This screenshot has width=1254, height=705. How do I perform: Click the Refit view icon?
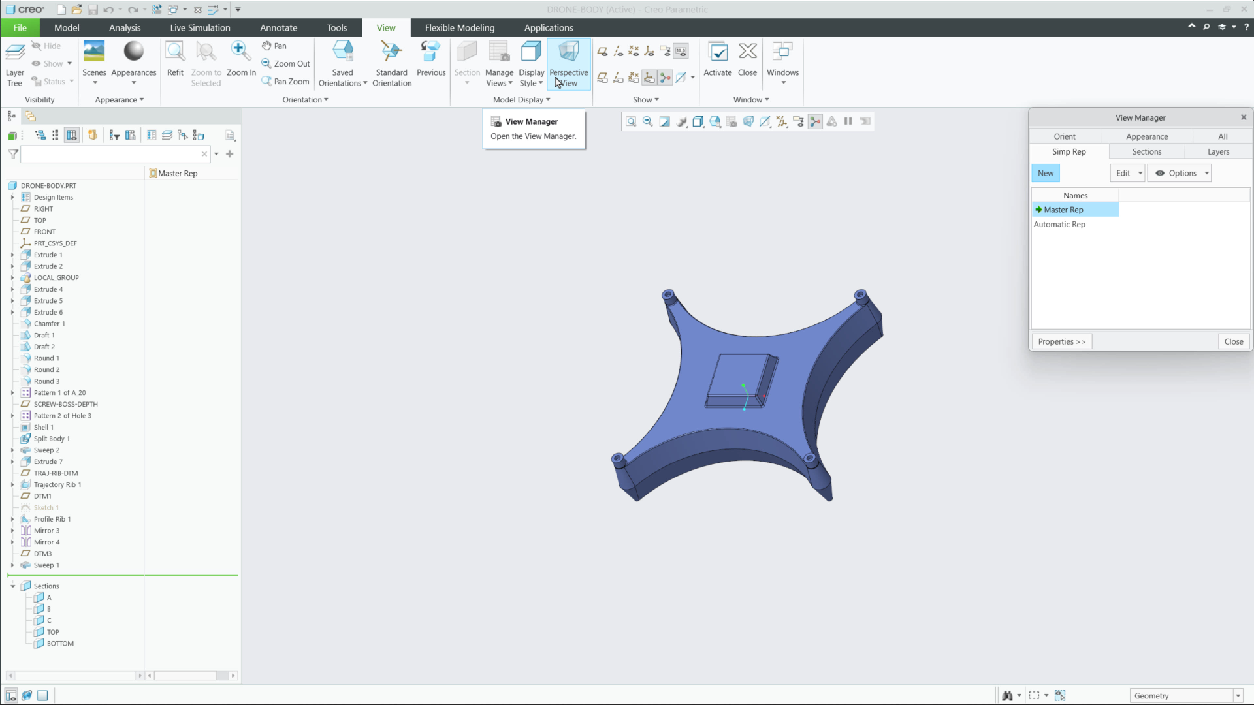pyautogui.click(x=175, y=59)
